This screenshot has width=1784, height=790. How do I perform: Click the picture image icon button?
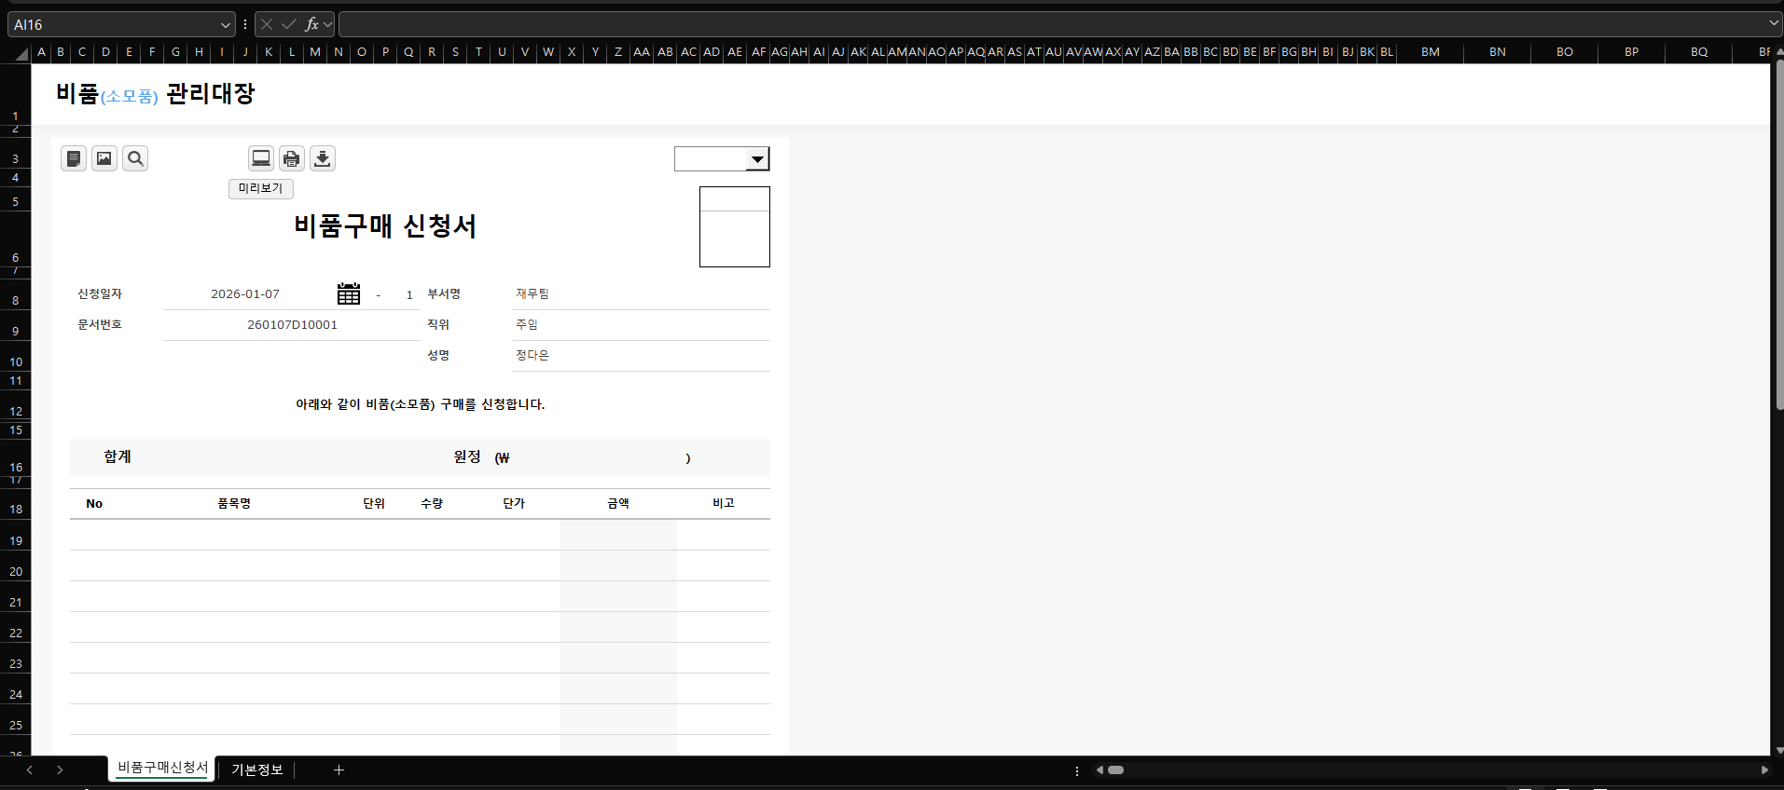104,158
